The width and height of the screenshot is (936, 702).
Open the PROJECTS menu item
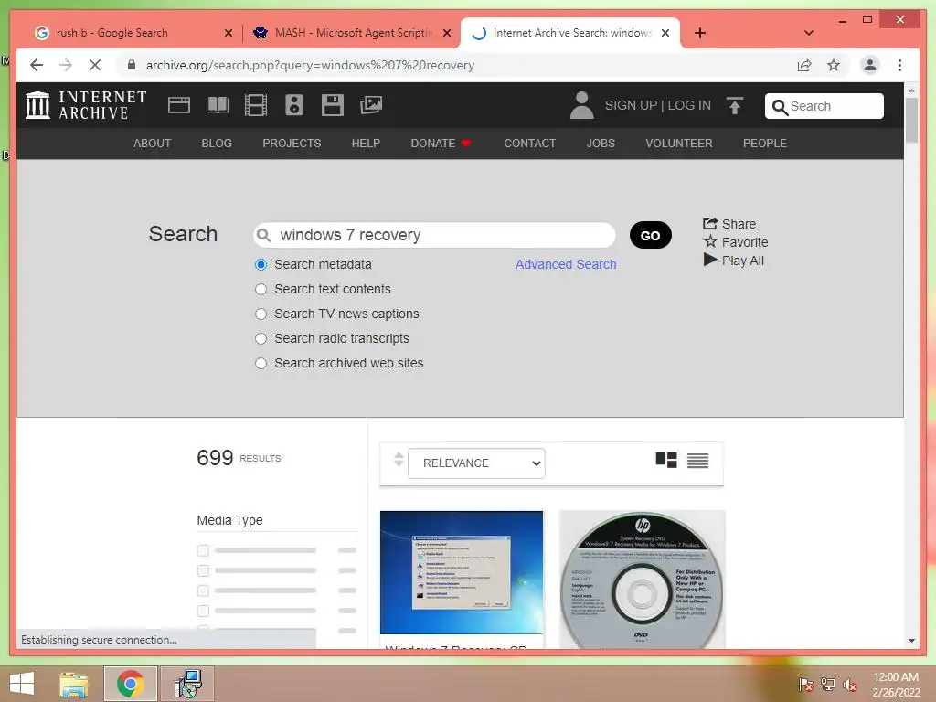[x=292, y=144]
